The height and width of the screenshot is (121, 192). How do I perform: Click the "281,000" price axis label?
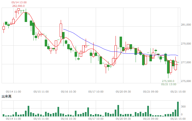pyautogui.click(x=186, y=25)
